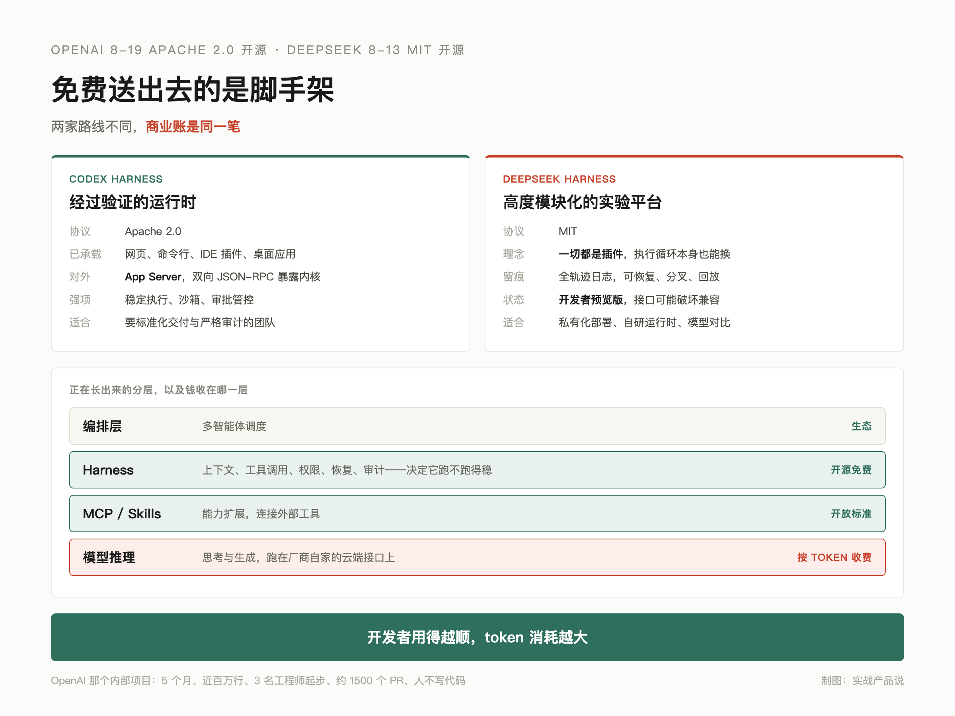Screen dimensions: 955x716
Task: Click heading 经过验证的运行时
Action: point(133,202)
